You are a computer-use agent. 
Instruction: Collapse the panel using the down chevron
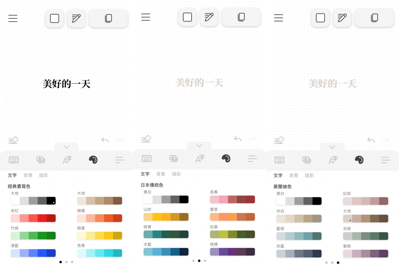point(66,147)
